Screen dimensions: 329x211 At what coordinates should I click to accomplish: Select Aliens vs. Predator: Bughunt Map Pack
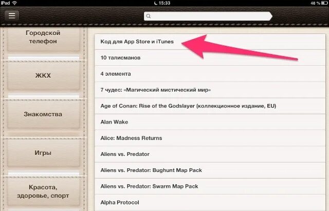[210, 170]
